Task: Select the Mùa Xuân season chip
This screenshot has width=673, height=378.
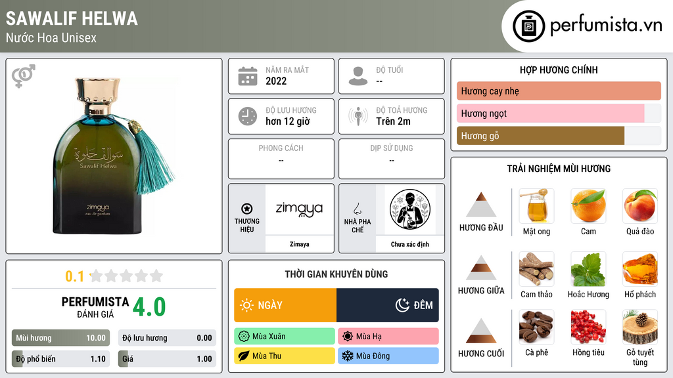Action: [285, 337]
